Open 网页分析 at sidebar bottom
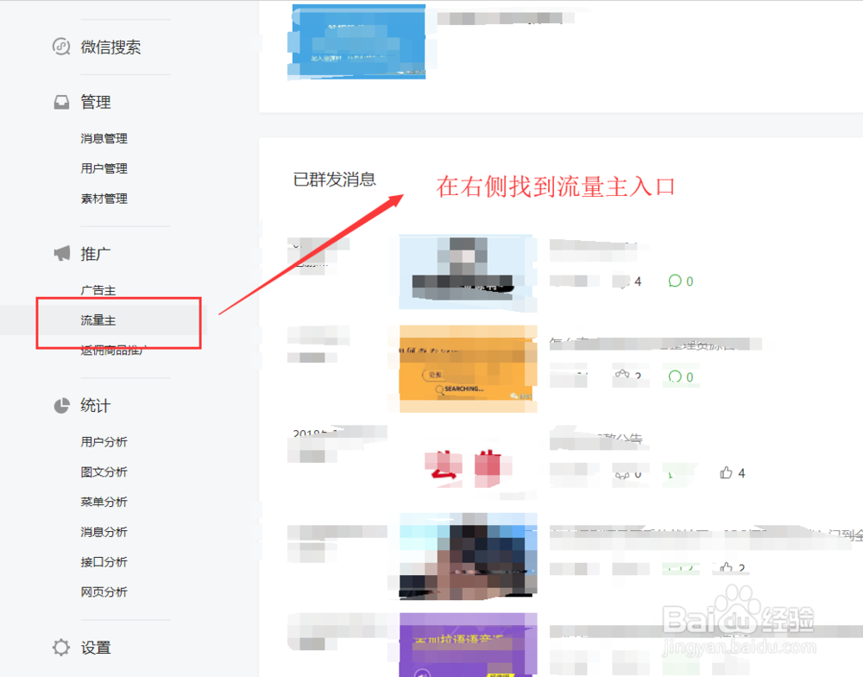 click(104, 592)
